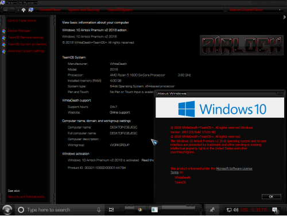Viewport: 287px width, 216px height.
Task: Open Control Panel Home link
Action: [22, 21]
